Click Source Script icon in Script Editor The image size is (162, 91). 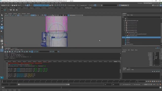click(8, 52)
